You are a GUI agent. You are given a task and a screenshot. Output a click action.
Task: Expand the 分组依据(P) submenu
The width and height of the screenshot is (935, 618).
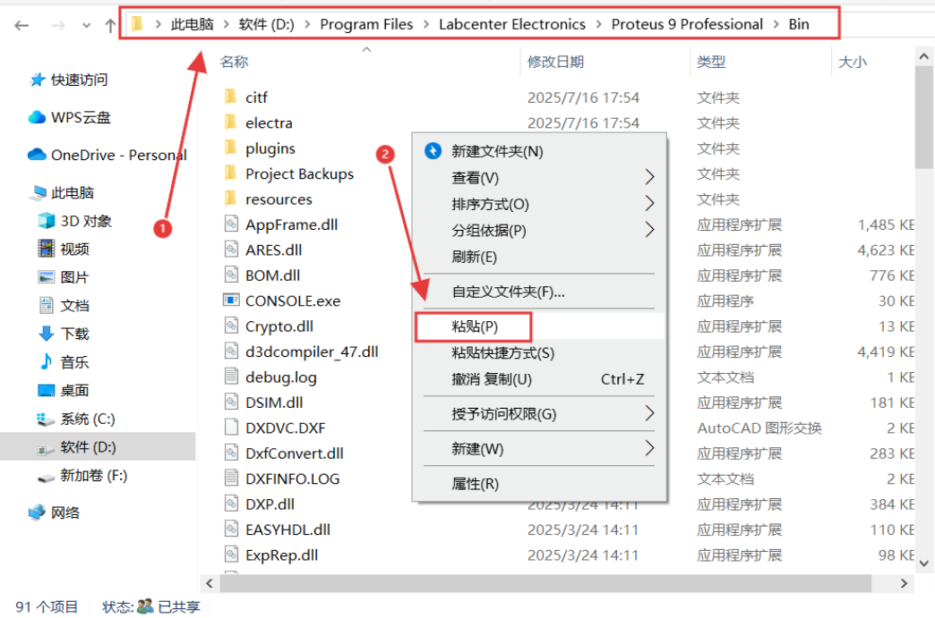[x=539, y=230]
